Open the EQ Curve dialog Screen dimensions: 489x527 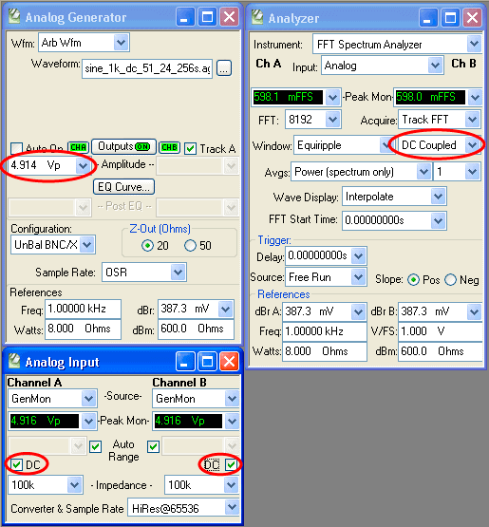(x=123, y=187)
